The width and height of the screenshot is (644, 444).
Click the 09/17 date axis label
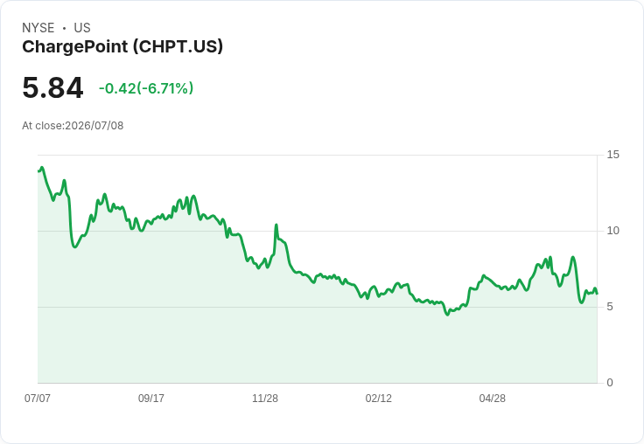tap(151, 398)
